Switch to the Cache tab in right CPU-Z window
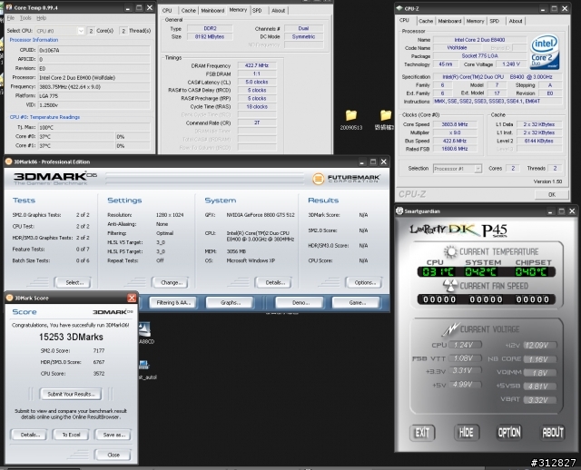Image resolution: width=581 pixels, height=470 pixels. (426, 21)
